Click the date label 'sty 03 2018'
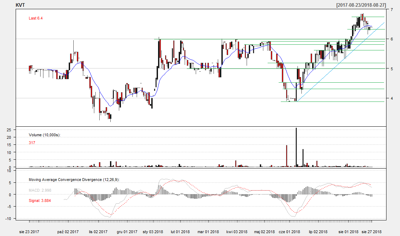 pyautogui.click(x=153, y=232)
